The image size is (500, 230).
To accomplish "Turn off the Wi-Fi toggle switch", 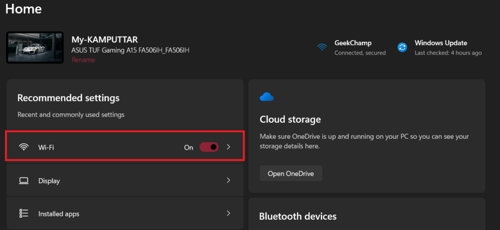I will click(x=209, y=147).
